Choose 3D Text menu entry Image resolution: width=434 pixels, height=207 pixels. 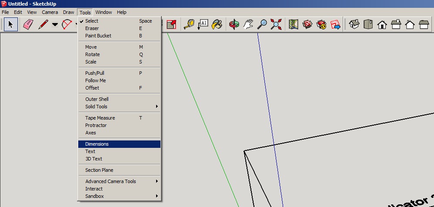click(x=119, y=159)
